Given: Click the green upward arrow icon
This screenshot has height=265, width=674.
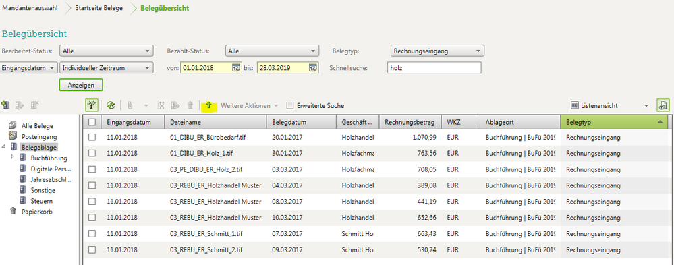Looking at the screenshot, I should coord(208,105).
